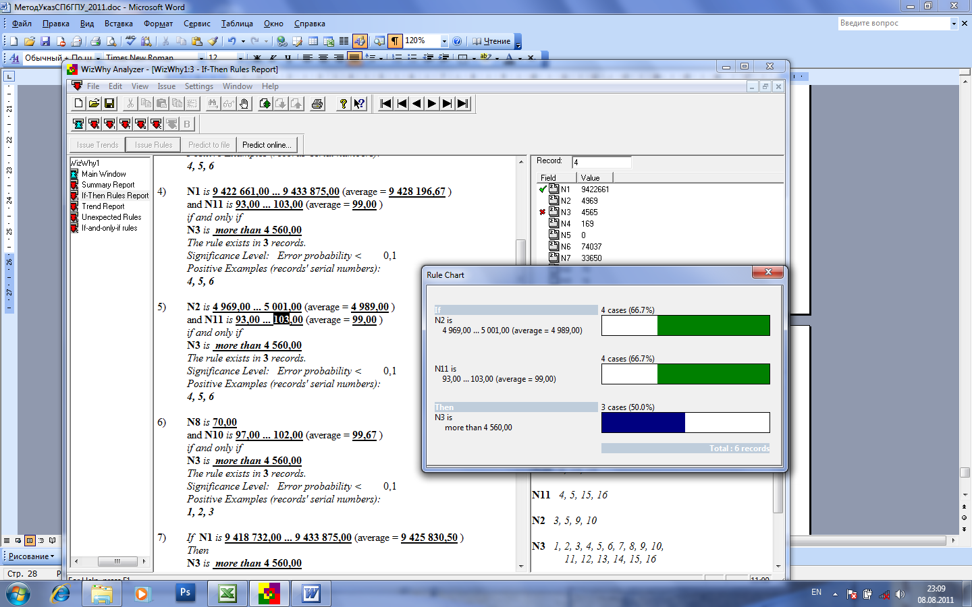Click the tree pane horizontal scrollbar thumb
Screen dimensions: 972x607
pyautogui.click(x=117, y=561)
